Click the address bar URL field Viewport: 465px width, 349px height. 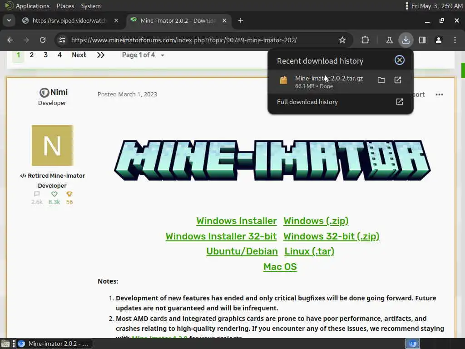click(x=184, y=40)
